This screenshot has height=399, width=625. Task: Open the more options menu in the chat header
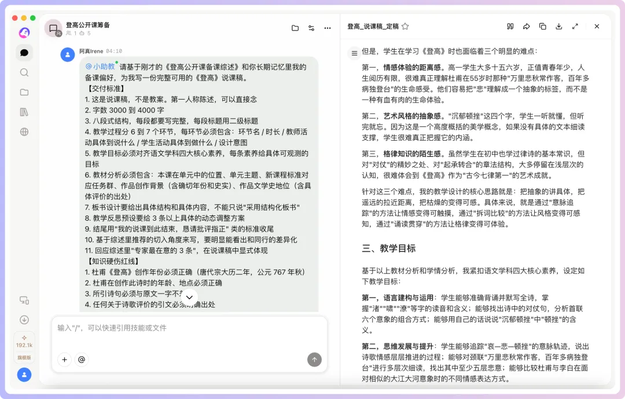pos(327,28)
